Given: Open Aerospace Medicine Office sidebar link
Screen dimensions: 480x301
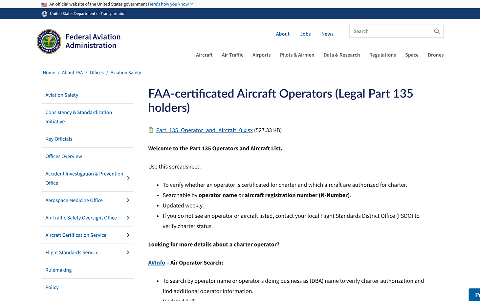Looking at the screenshot, I should [74, 200].
